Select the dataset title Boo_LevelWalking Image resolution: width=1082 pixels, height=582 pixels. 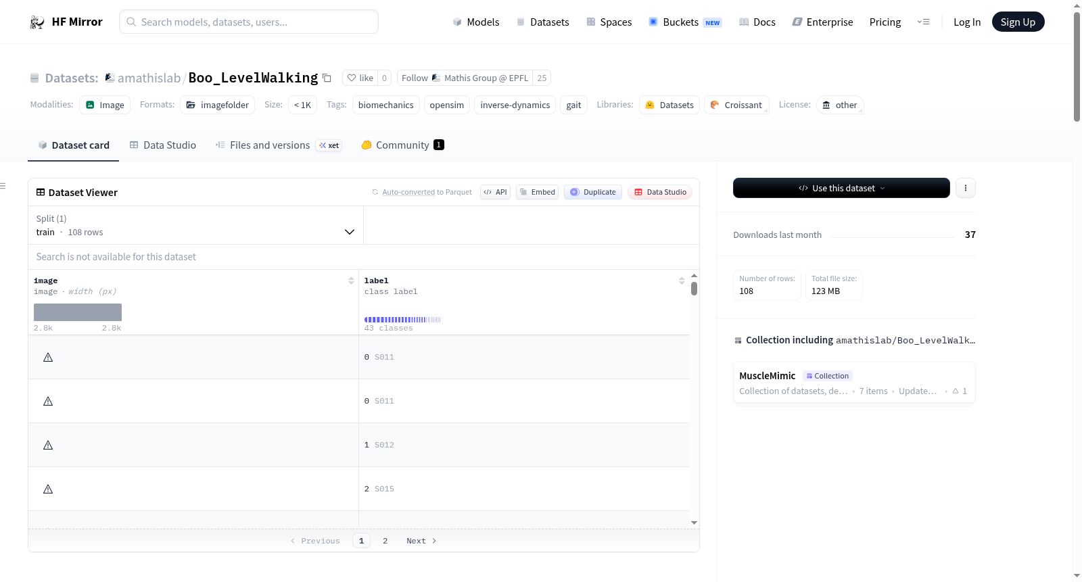253,78
